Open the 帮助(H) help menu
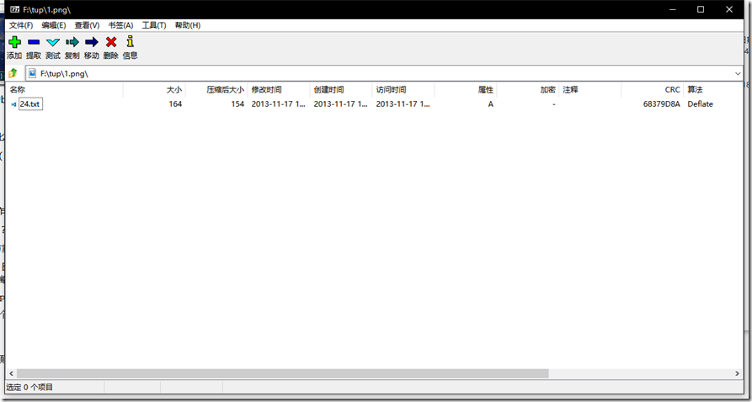752x402 pixels. 188,25
